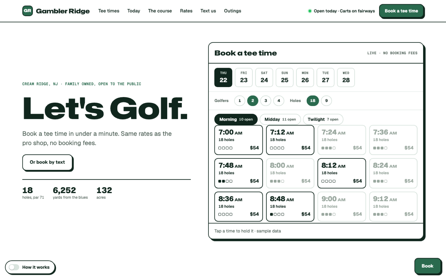
Task: Choose 9 holes option
Action: 326,101
